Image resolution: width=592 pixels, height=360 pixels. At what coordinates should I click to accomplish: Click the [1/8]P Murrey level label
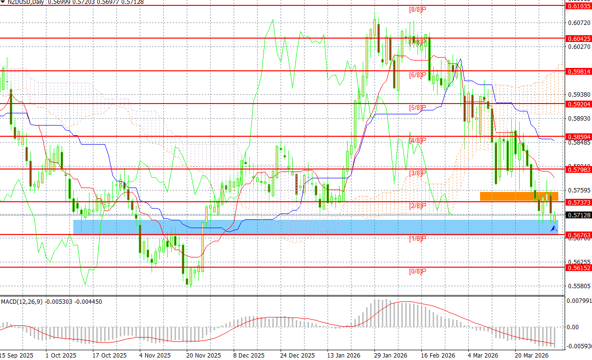pyautogui.click(x=418, y=239)
